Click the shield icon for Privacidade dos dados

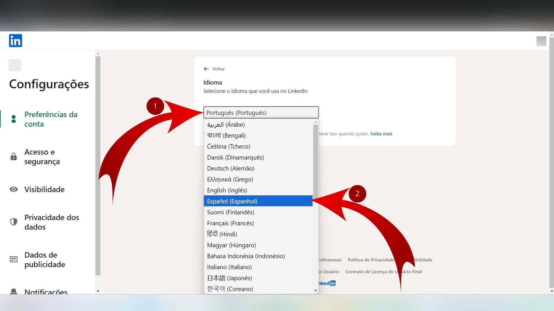coord(14,222)
